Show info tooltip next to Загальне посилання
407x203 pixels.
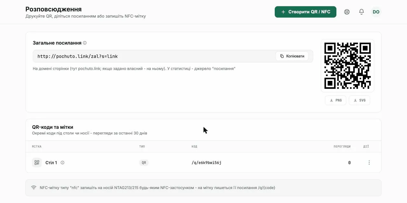[85, 43]
